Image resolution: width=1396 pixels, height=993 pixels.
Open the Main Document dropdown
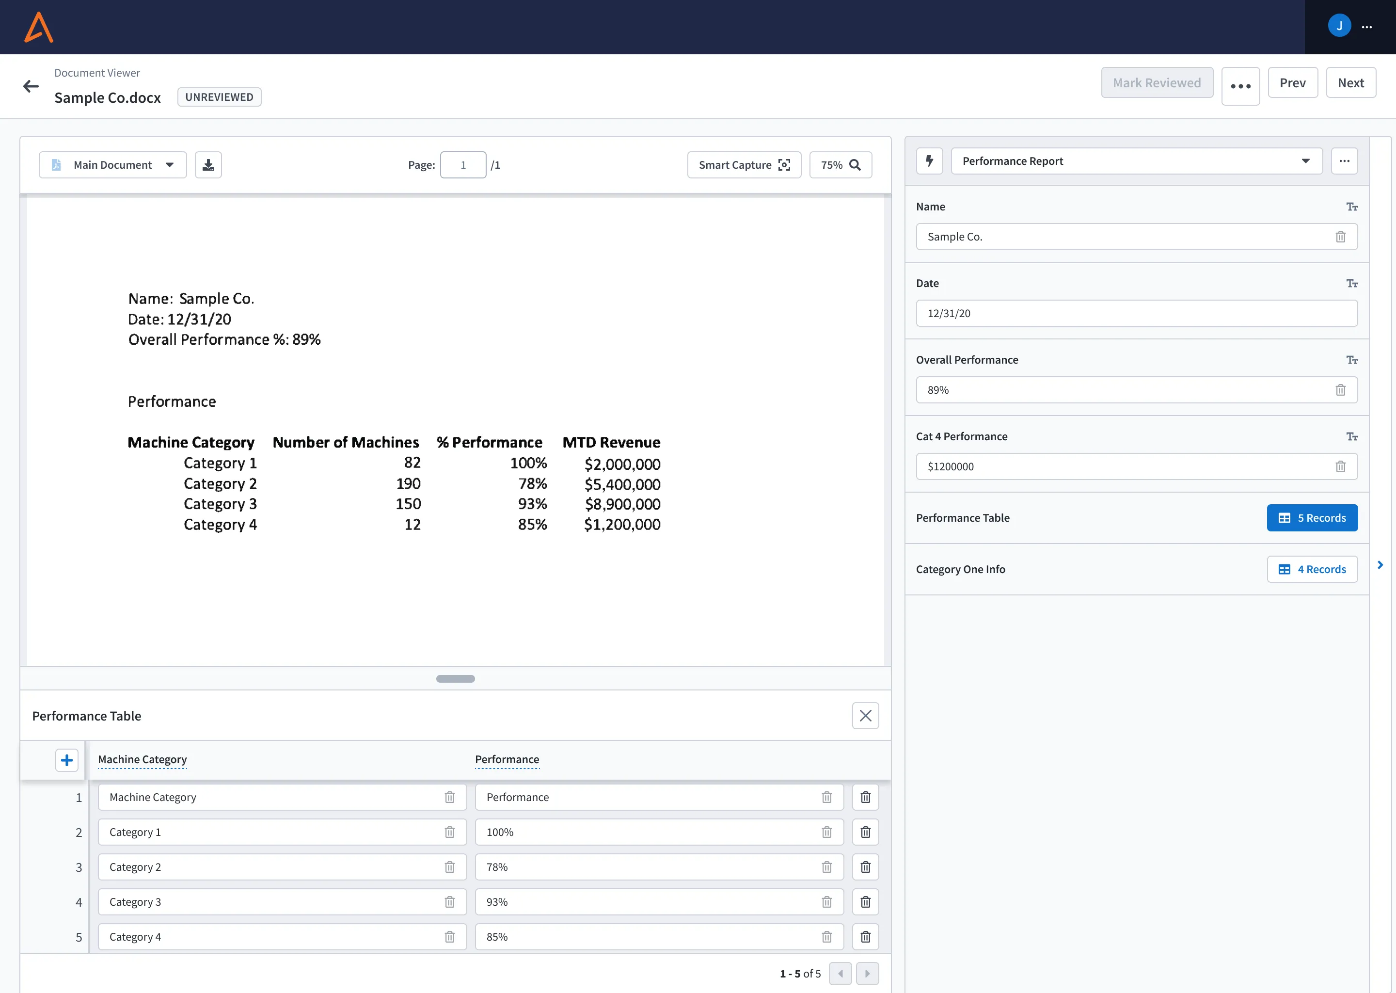tap(113, 165)
